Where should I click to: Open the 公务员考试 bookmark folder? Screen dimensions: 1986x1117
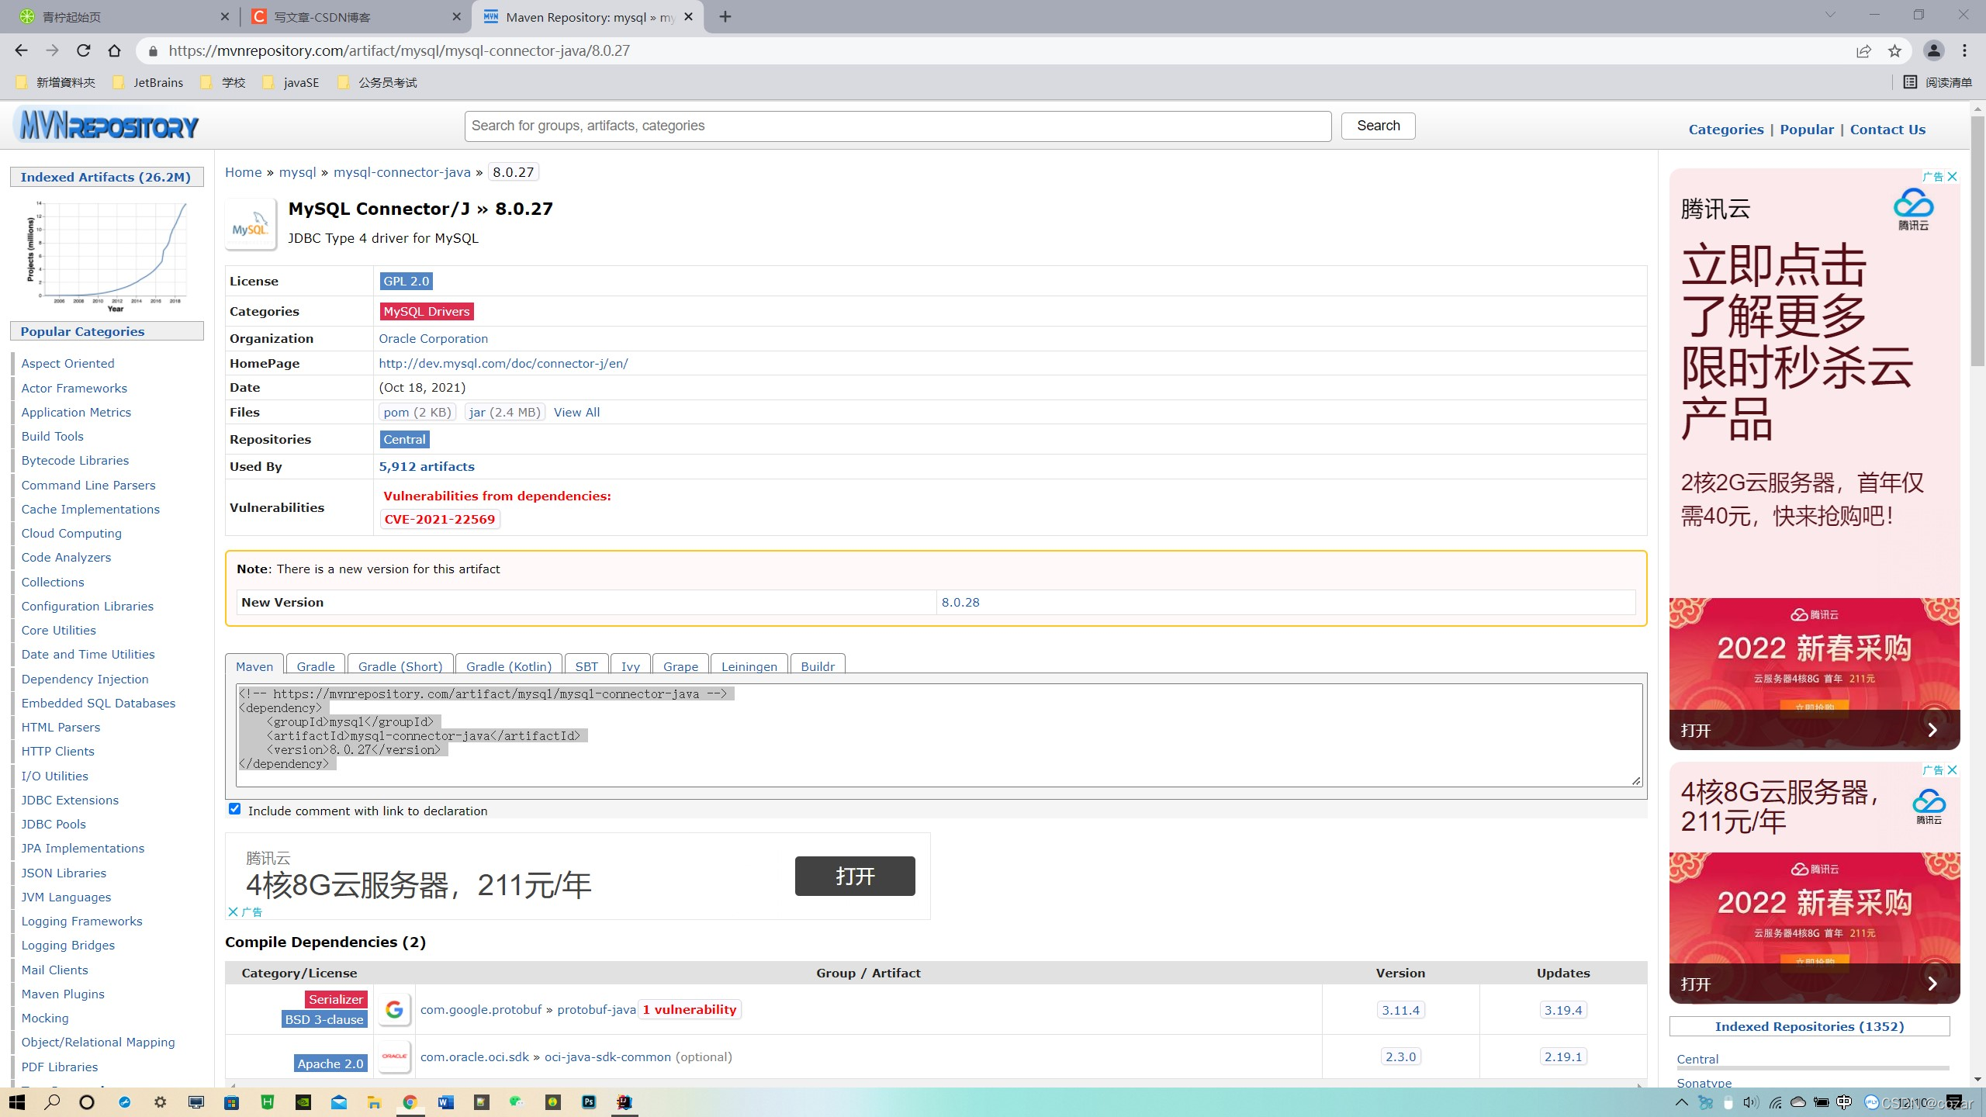click(x=377, y=82)
